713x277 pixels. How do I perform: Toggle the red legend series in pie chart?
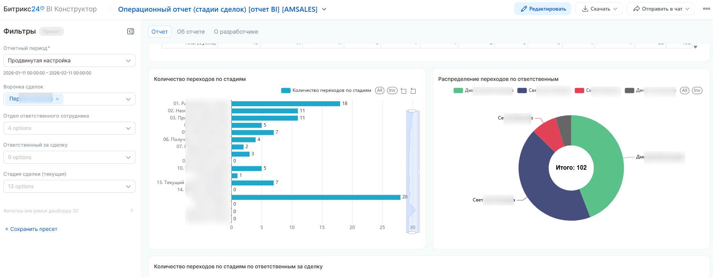[x=579, y=90]
